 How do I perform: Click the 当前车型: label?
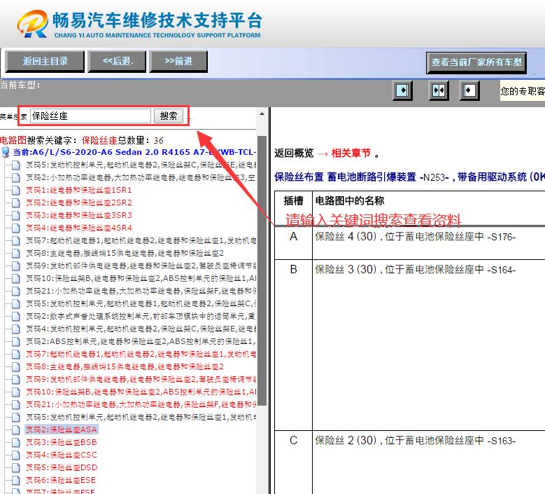(20, 85)
